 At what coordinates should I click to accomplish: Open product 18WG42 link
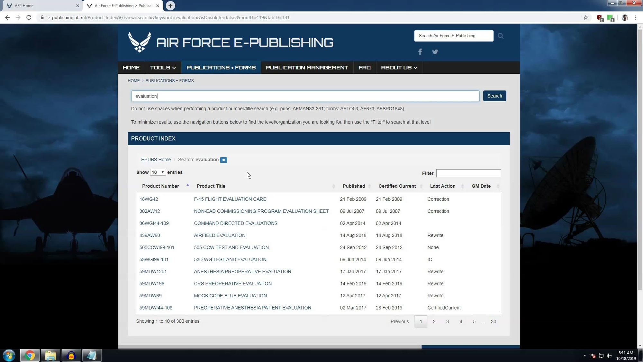point(149,199)
